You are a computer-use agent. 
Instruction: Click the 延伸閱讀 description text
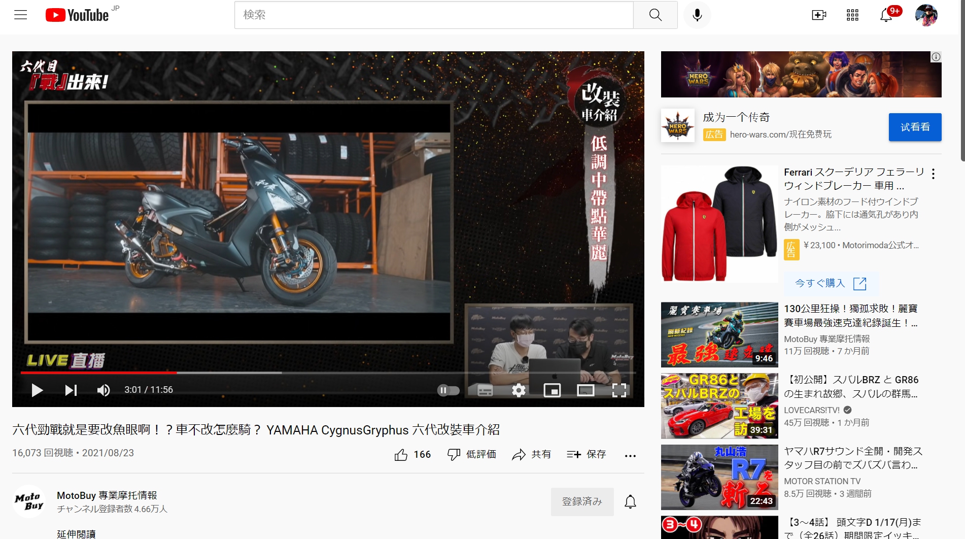[76, 534]
